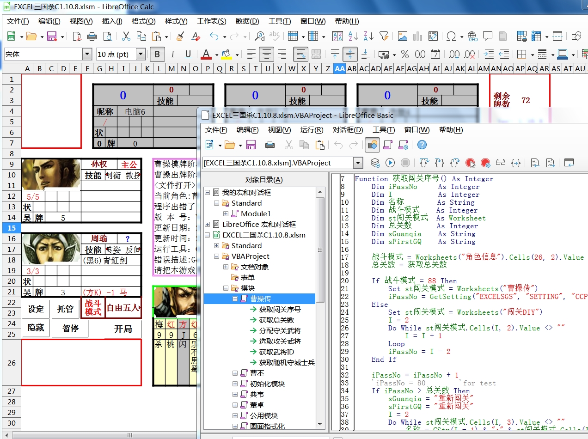Collapse 曹操传 module tree node
Viewport: 588px width, 439px height.
click(x=235, y=299)
